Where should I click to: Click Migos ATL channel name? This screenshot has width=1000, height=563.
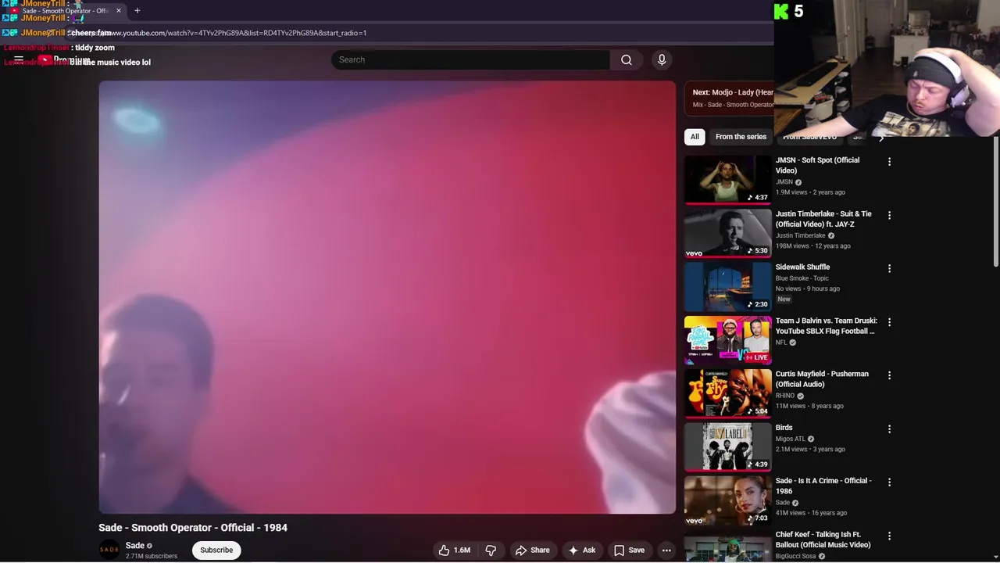[790, 439]
